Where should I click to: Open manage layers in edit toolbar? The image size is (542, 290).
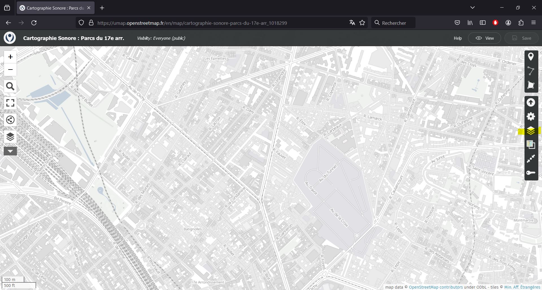[x=531, y=131]
